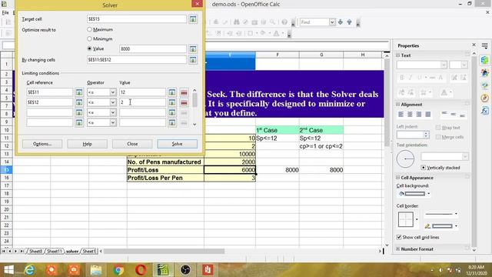
Task: Open Opera browser from taskbar
Action: click(x=141, y=270)
